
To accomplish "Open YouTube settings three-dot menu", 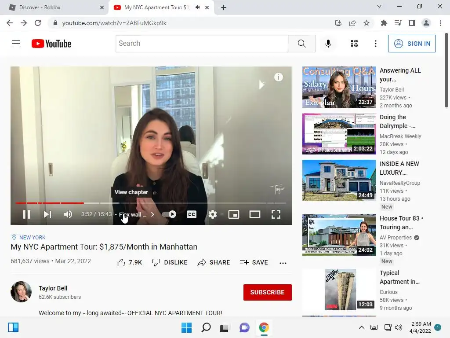I will pyautogui.click(x=375, y=44).
